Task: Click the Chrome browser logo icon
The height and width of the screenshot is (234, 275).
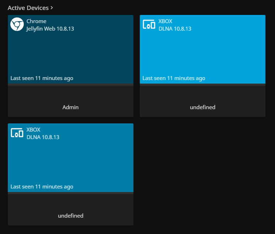Action: (x=17, y=25)
